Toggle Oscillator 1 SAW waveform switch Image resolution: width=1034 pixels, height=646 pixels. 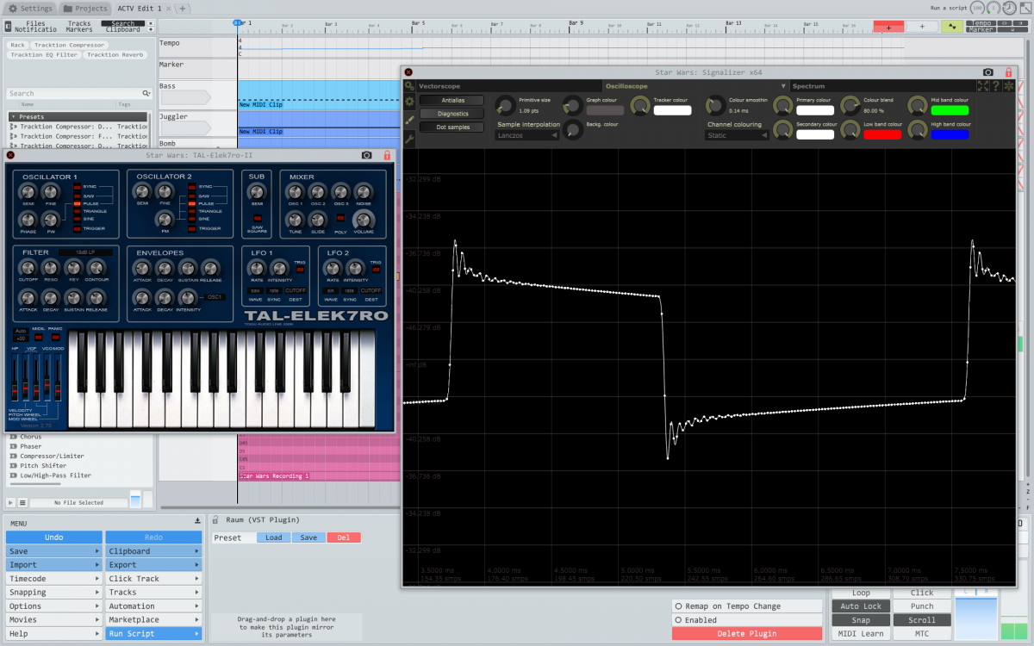77,196
